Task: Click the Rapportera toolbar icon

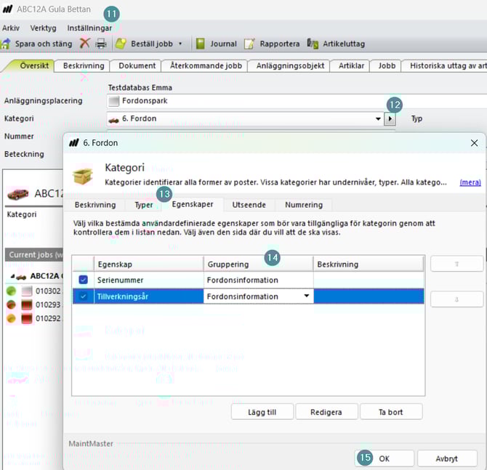Action: coord(249,44)
